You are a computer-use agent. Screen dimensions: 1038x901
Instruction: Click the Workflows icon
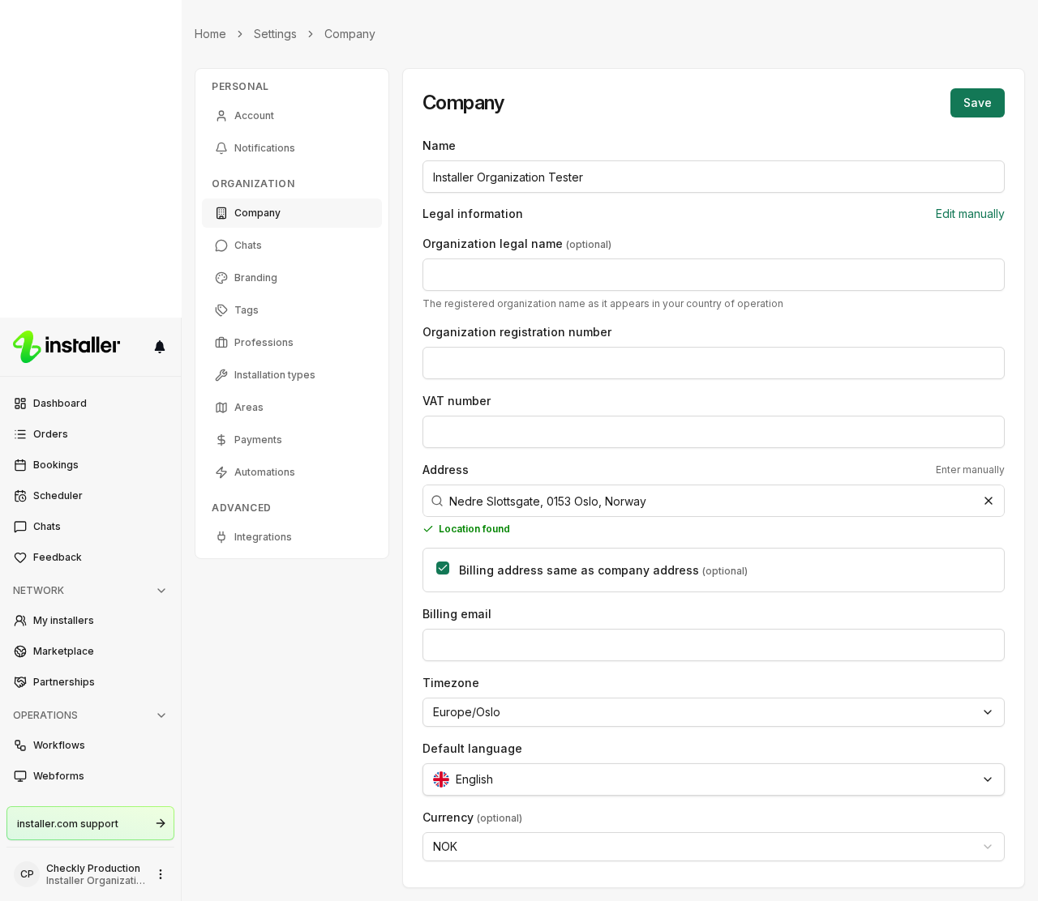point(20,745)
